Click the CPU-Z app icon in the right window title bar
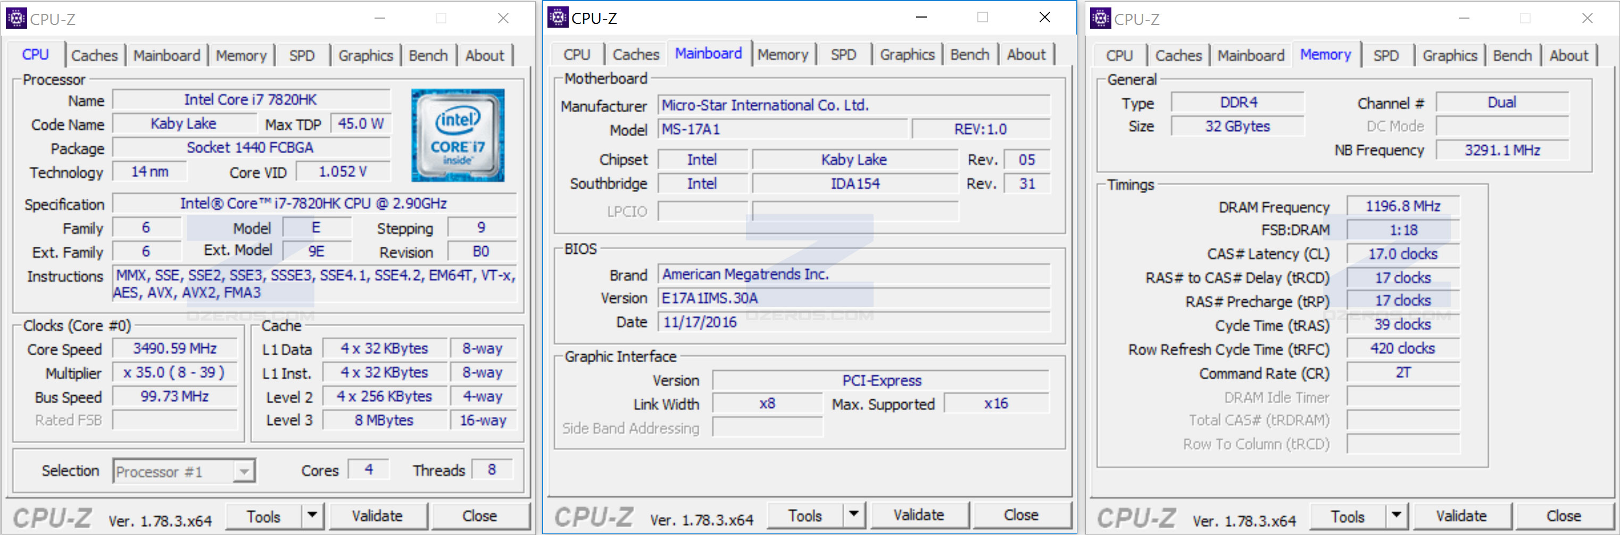The image size is (1620, 535). coord(1100,18)
